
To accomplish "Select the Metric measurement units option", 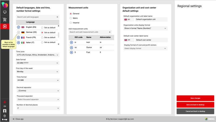I will pos(71,18).
